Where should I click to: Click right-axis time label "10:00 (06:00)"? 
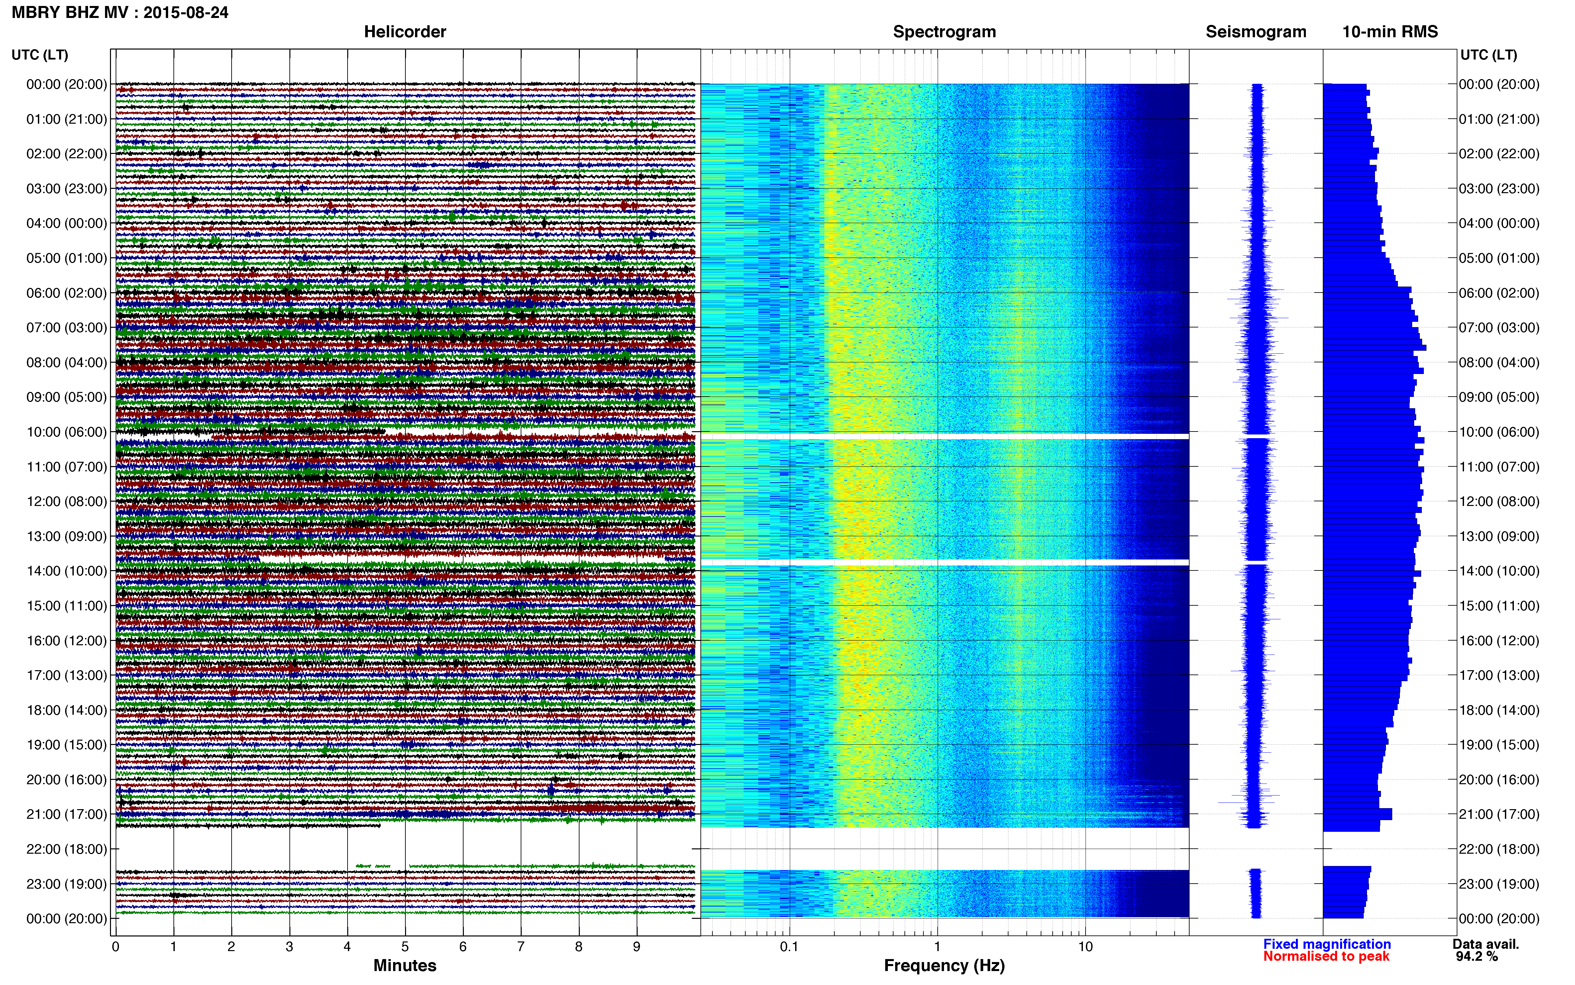point(1500,432)
